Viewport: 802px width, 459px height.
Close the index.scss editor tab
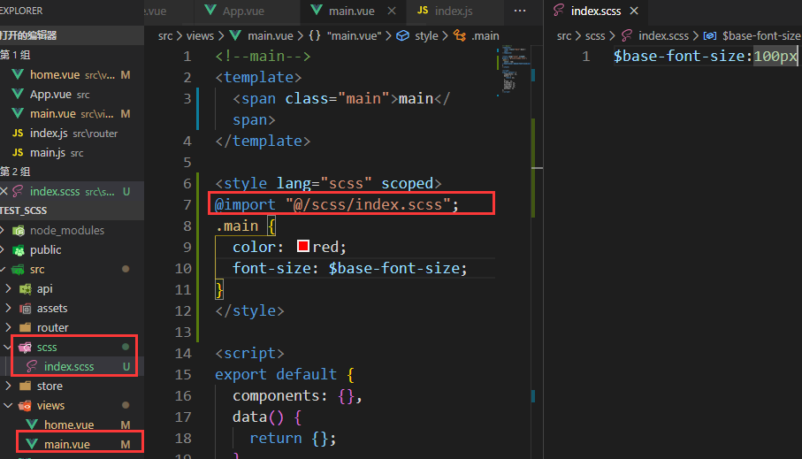coord(634,11)
